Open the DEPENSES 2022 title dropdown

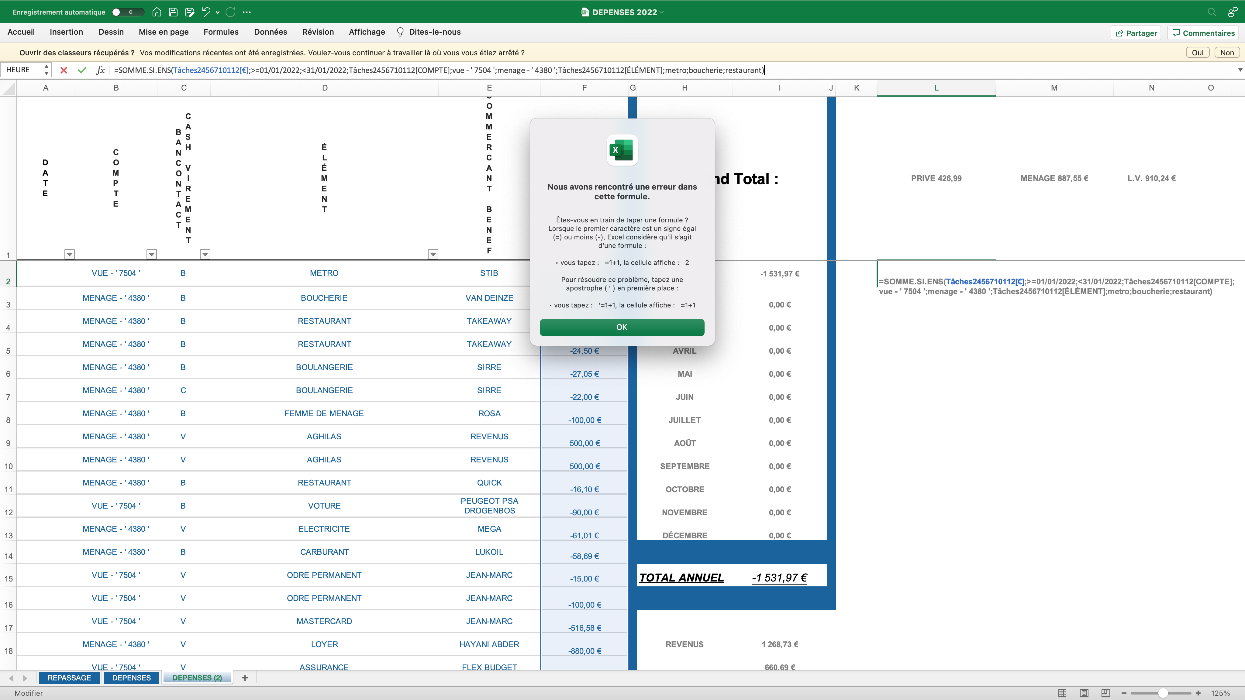(662, 12)
